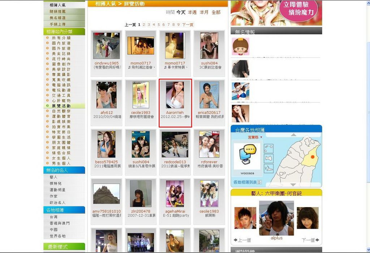The width and height of the screenshot is (370, 253).
Task: Open the afy612 album thumbnail
Action: (107, 95)
